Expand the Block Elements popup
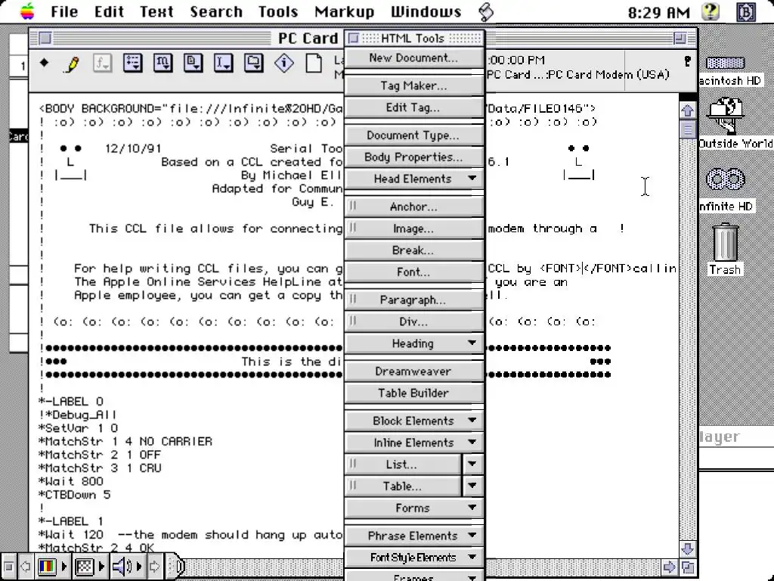The image size is (774, 581). pos(413,421)
